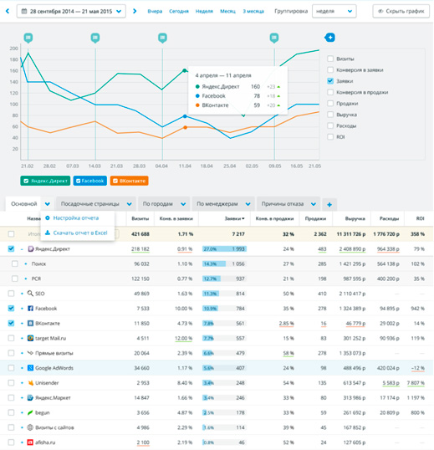The image size is (434, 450).
Task: Click the Продажи column header
Action: (x=315, y=218)
